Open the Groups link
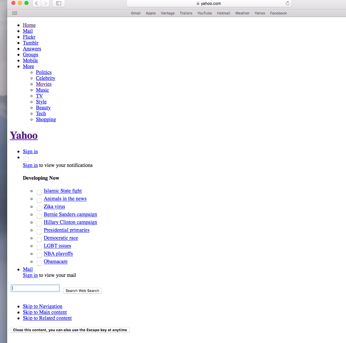Screen dimensions: 346x343 point(30,55)
